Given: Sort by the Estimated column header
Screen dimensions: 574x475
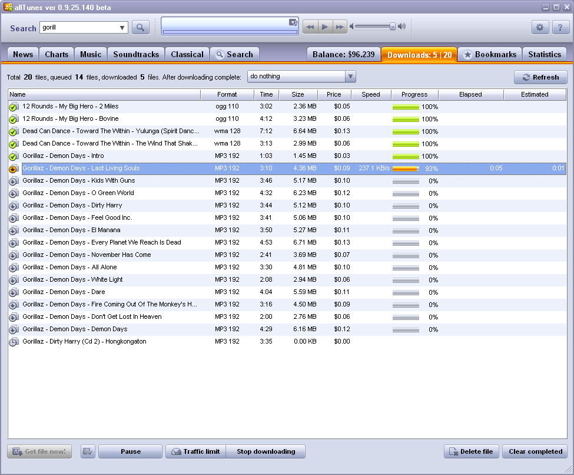Looking at the screenshot, I should click(x=535, y=94).
